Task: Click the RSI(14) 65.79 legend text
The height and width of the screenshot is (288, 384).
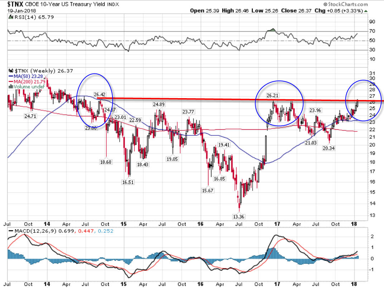Action: (x=34, y=17)
